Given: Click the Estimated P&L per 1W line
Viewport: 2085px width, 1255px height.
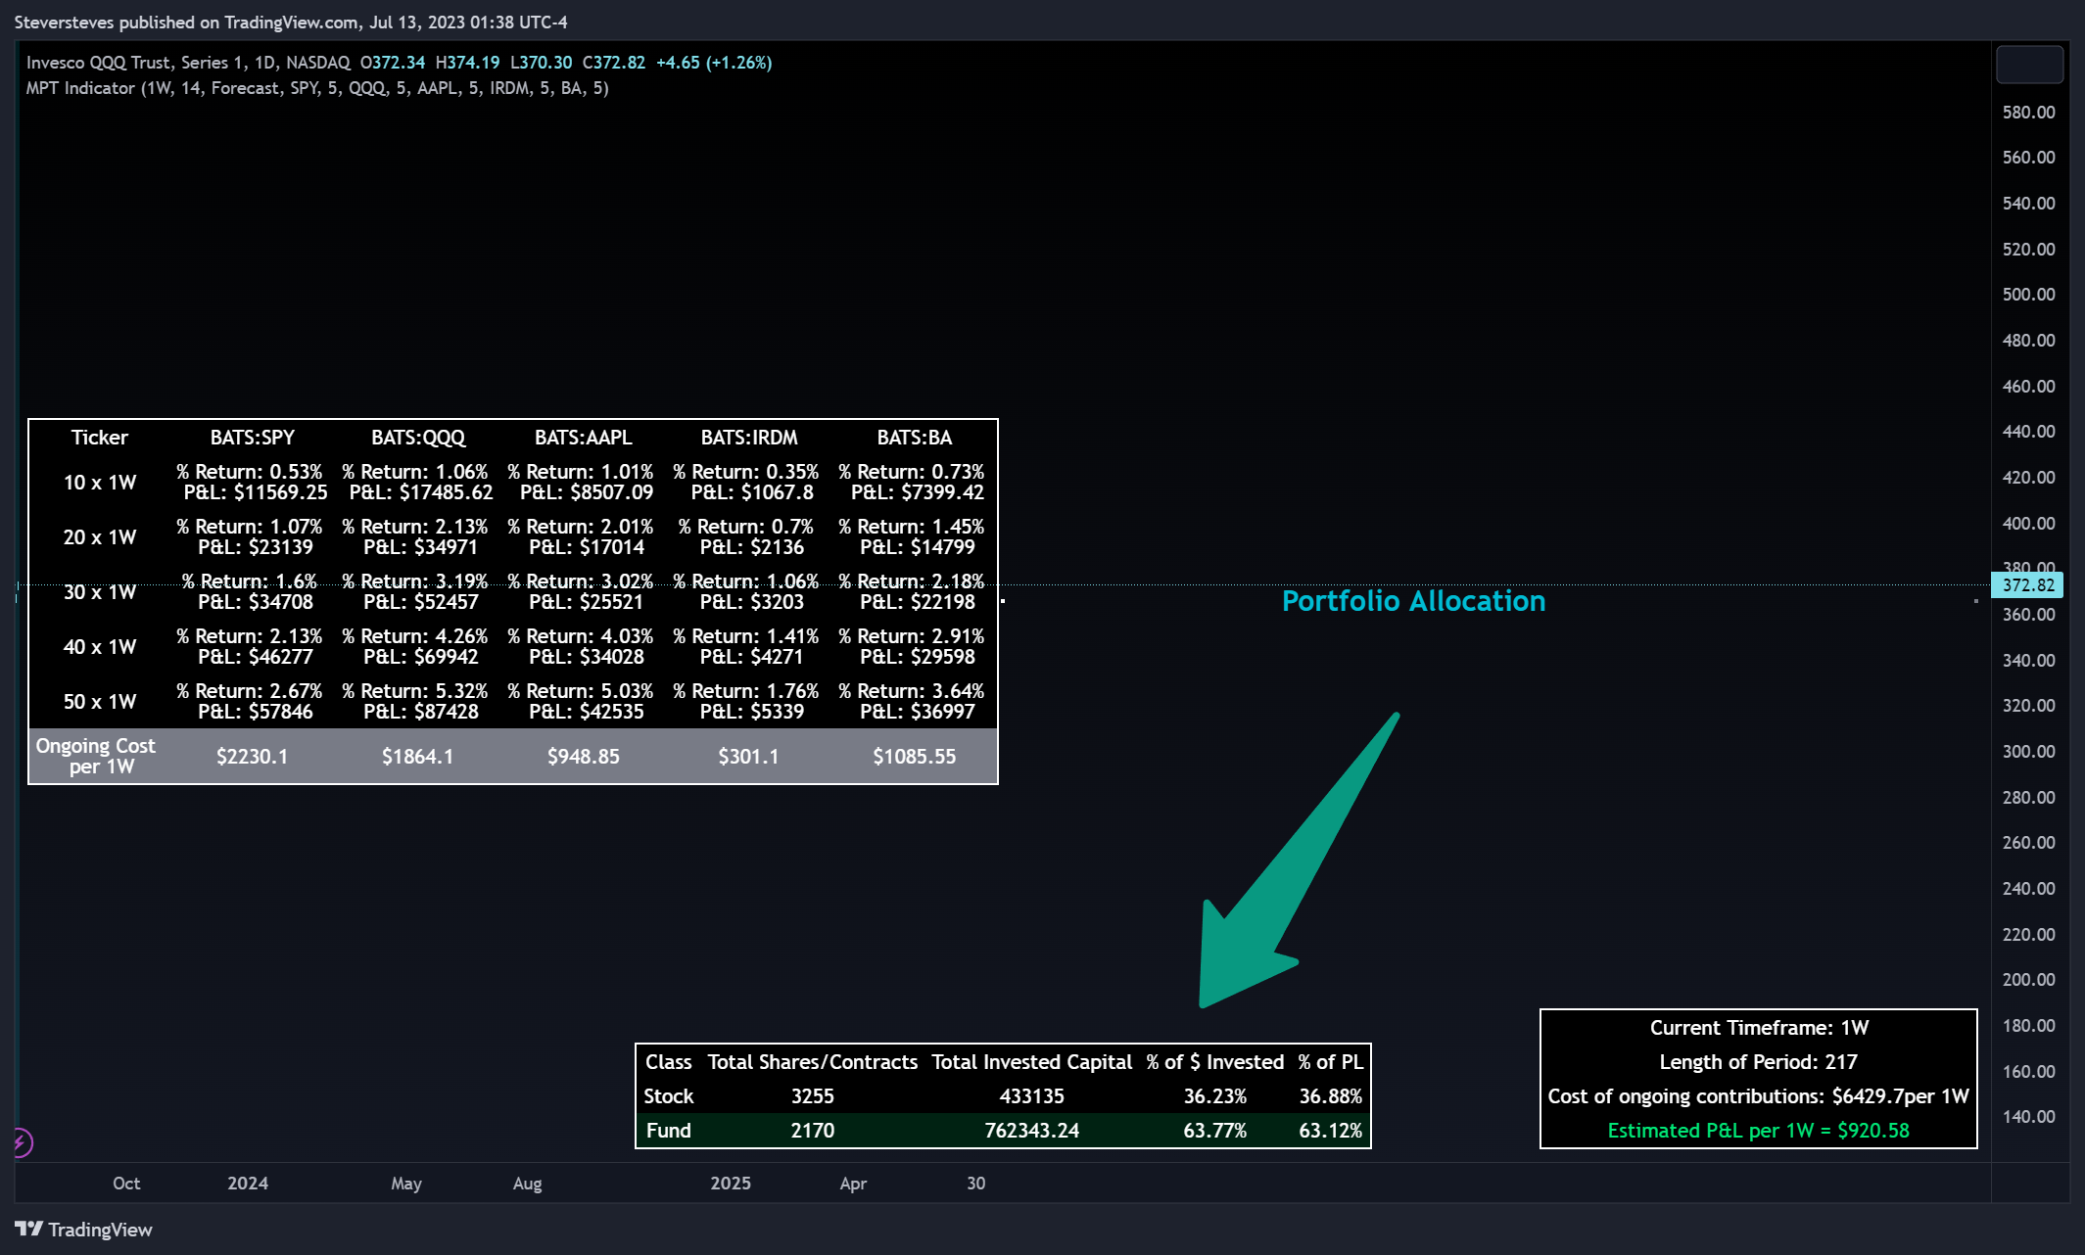Looking at the screenshot, I should (1759, 1131).
